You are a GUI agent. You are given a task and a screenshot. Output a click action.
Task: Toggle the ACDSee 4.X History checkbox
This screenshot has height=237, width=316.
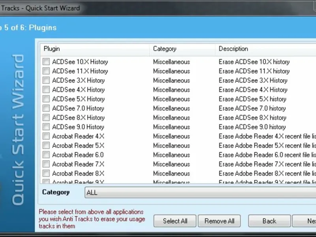click(46, 90)
